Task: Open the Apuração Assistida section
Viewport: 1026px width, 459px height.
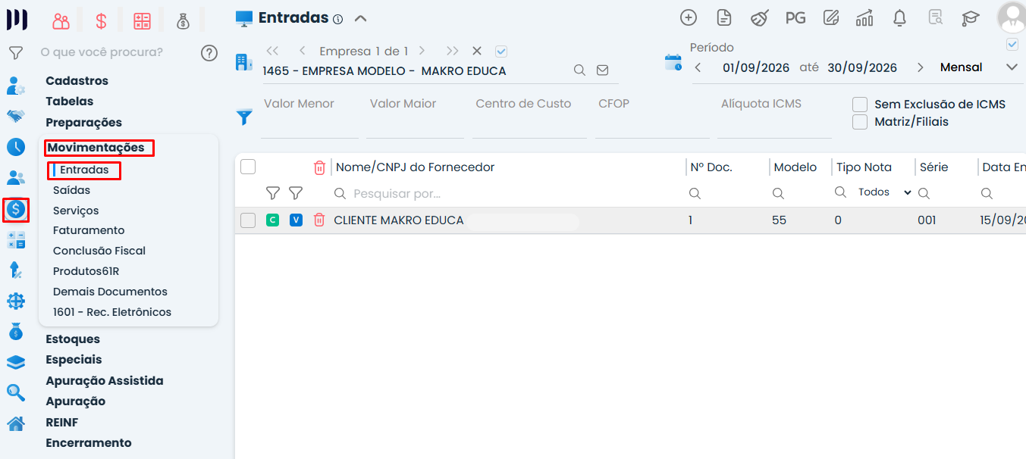Action: click(105, 381)
